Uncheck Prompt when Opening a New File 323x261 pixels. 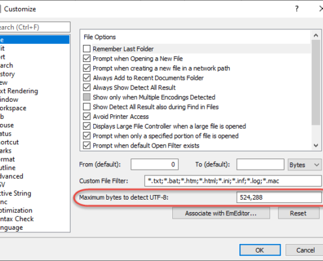[x=87, y=59]
